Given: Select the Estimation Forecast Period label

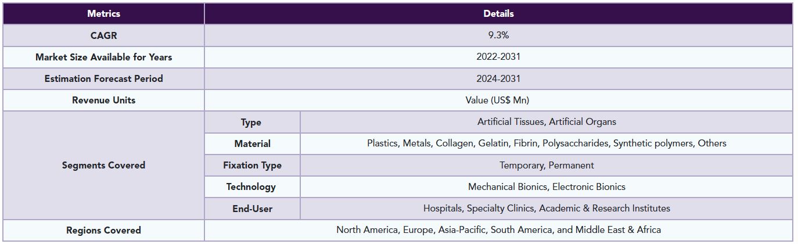Looking at the screenshot, I should point(103,78).
